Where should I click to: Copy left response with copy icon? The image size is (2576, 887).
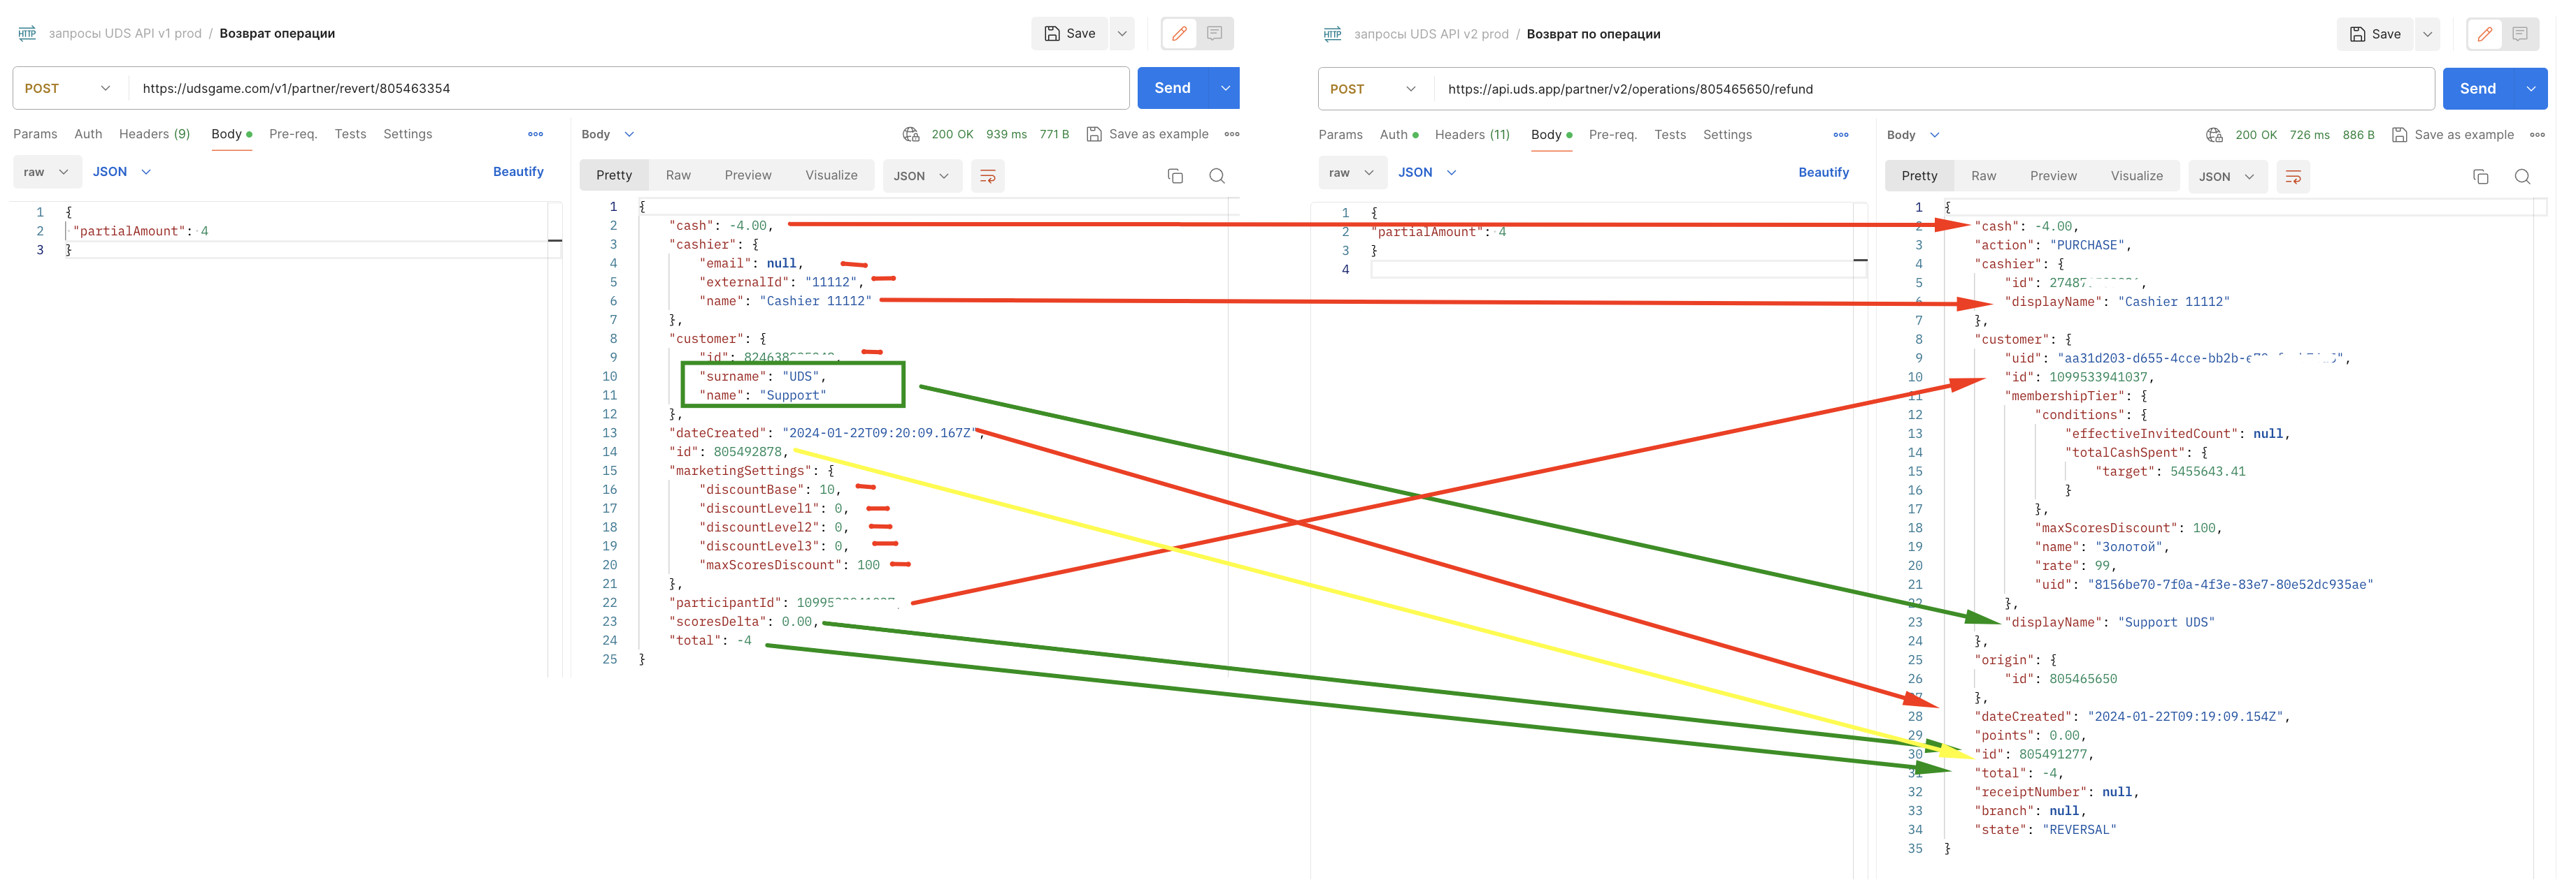(1175, 176)
